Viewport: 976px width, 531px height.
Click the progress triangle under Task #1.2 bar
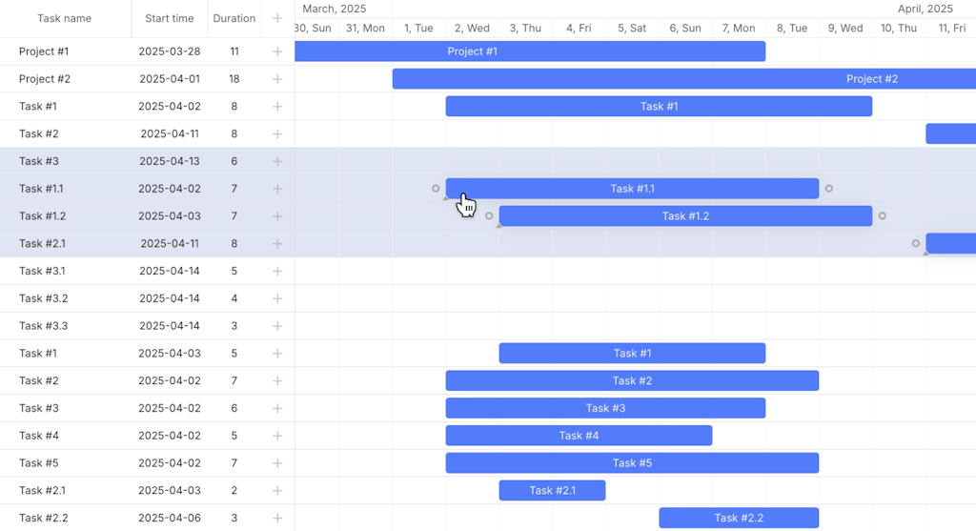coord(499,225)
